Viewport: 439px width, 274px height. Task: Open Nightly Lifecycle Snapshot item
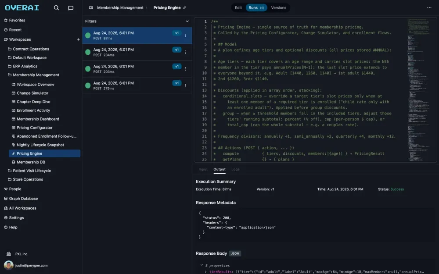point(40,145)
